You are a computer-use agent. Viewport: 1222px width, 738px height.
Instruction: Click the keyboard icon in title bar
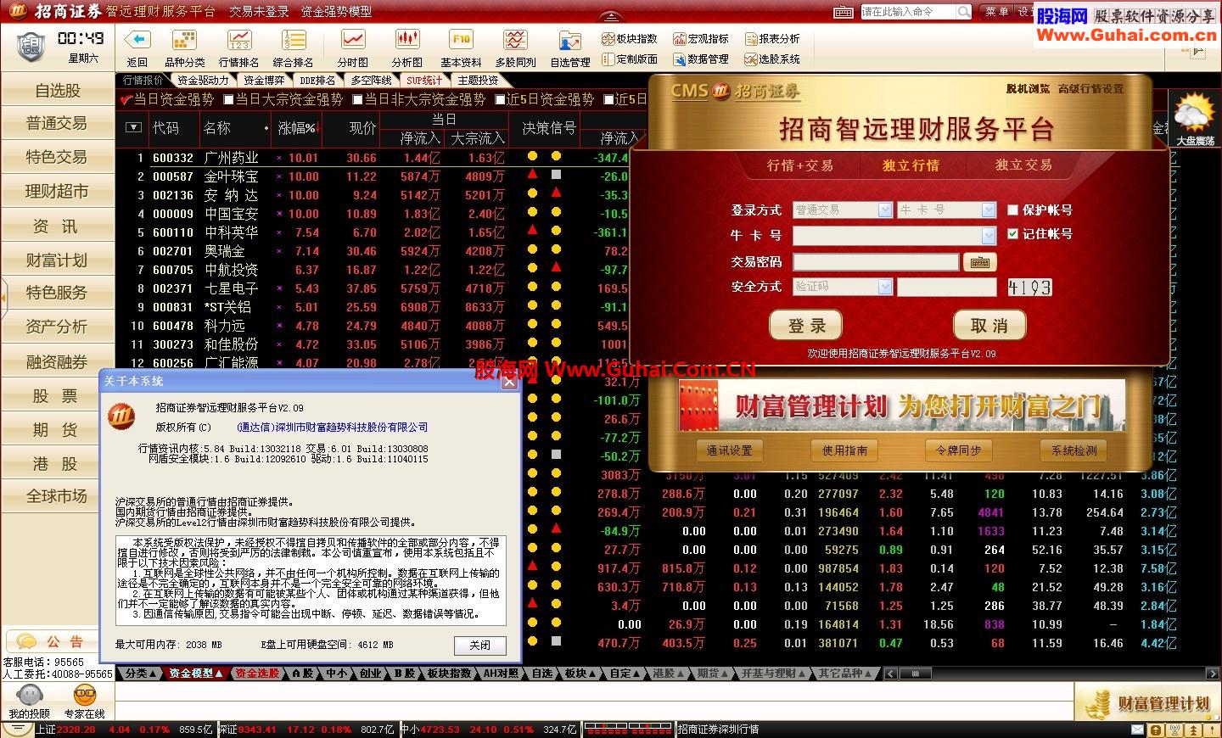coord(843,12)
